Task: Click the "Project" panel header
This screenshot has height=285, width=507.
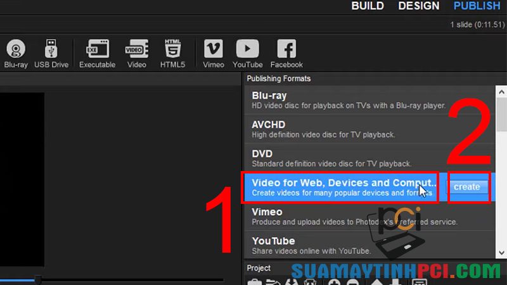Action: 259,268
